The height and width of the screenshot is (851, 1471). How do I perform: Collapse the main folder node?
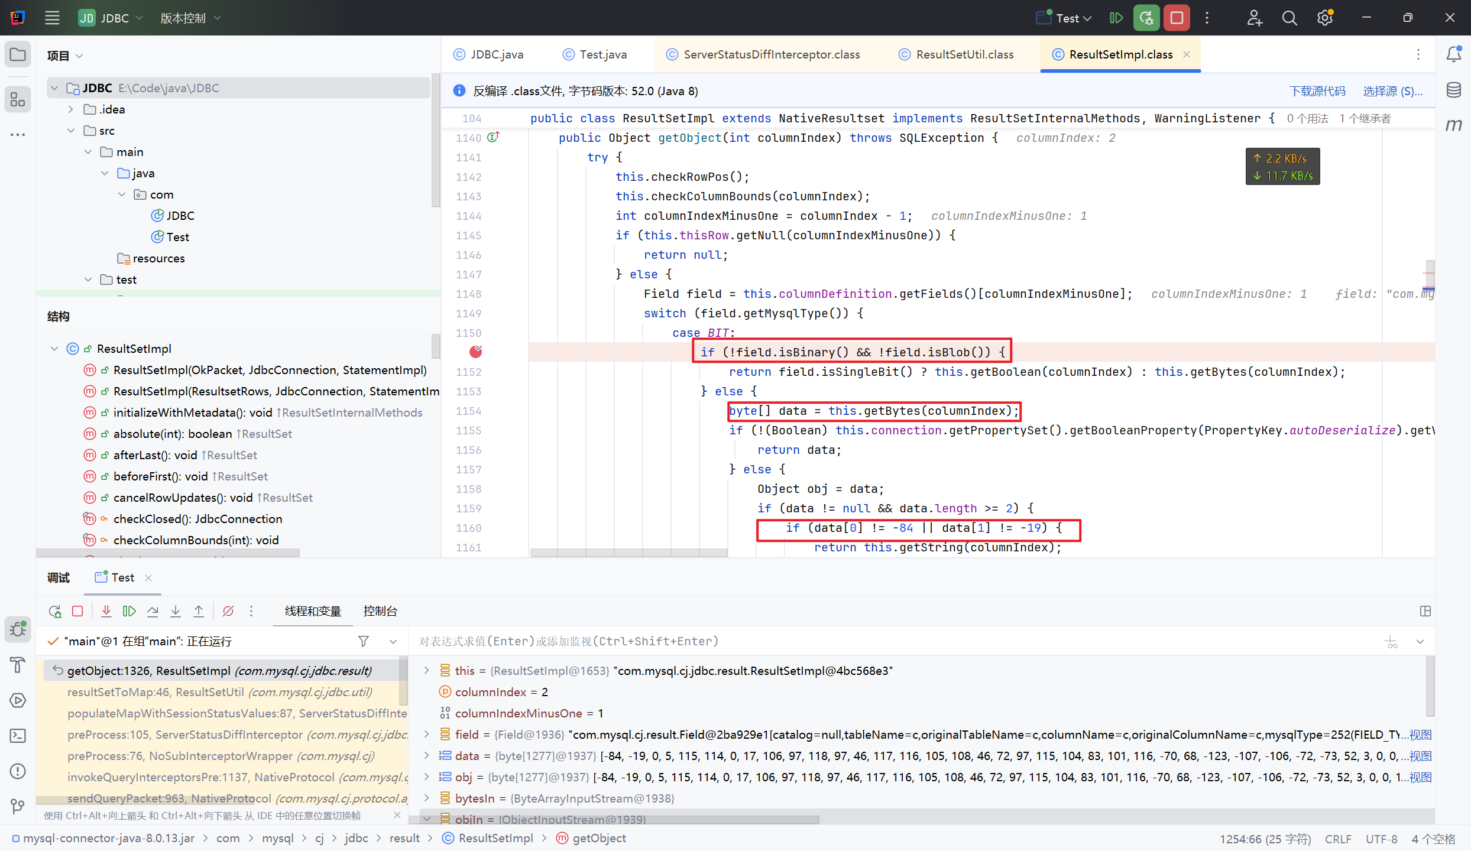coord(88,152)
